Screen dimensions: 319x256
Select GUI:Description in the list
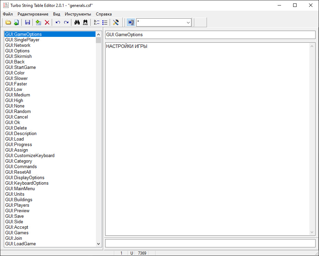(x=50, y=133)
